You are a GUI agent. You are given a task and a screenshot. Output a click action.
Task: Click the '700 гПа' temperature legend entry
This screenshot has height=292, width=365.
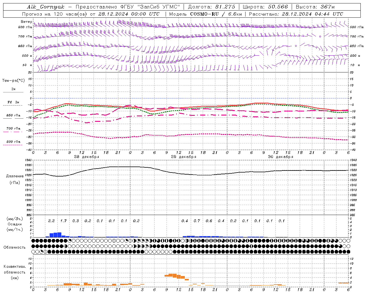click(13, 129)
